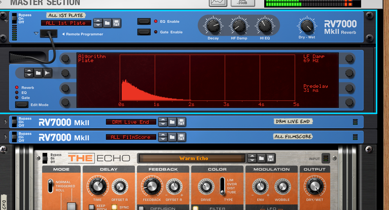Click The Echo Time knob
Viewport: 389px width, 210px height.
97,187
